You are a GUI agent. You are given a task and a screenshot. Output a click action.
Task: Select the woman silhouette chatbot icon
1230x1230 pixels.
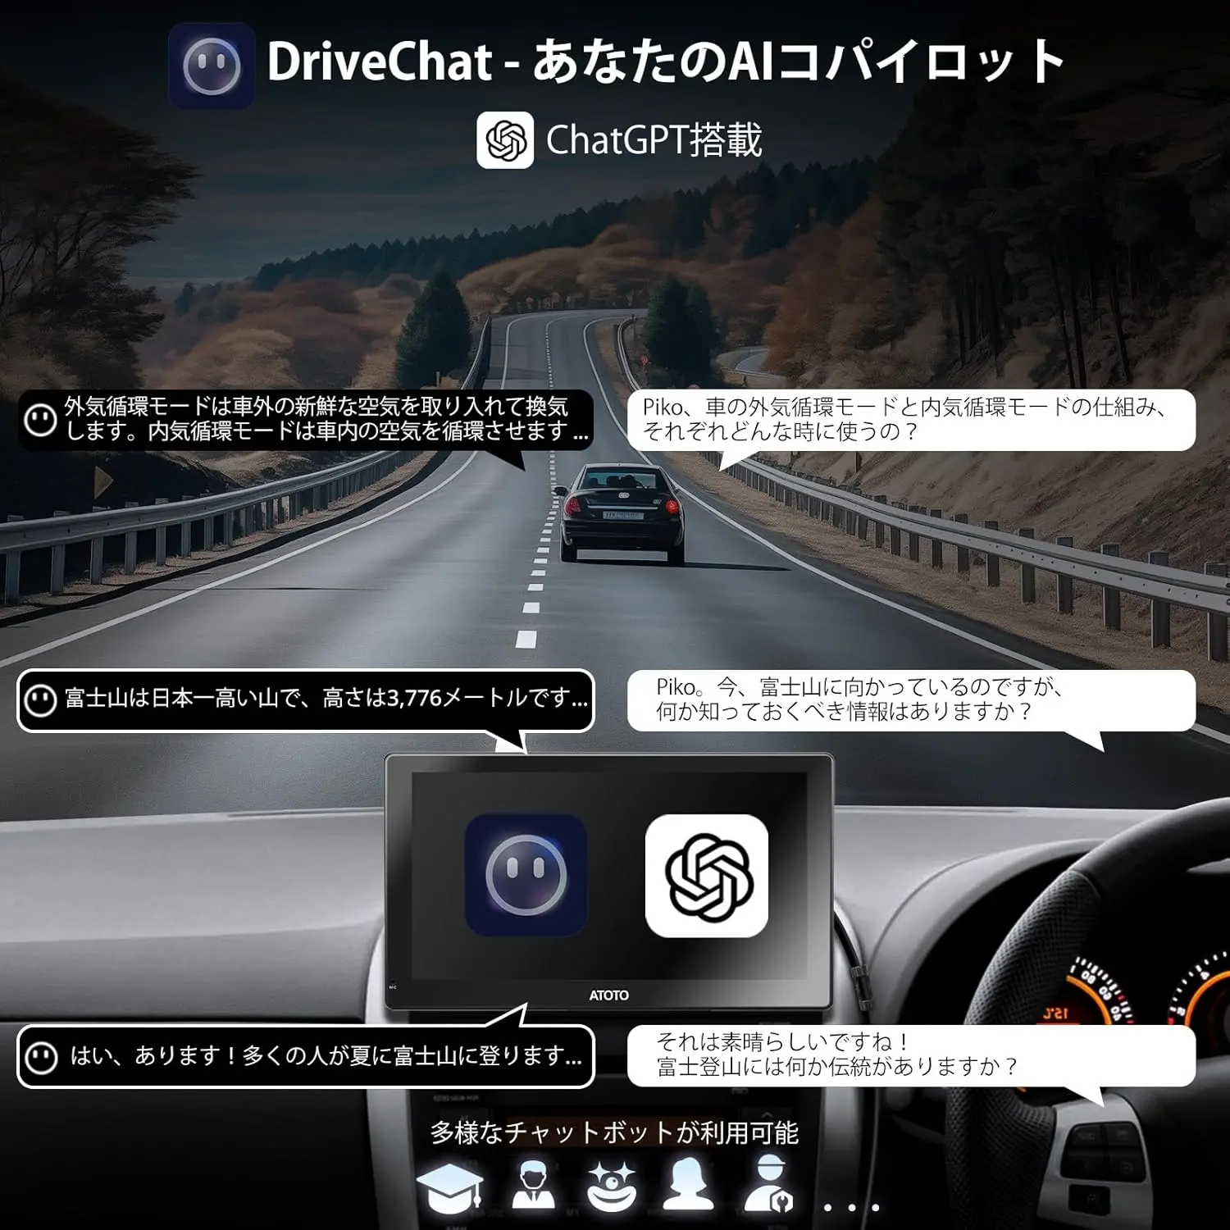(x=687, y=1184)
